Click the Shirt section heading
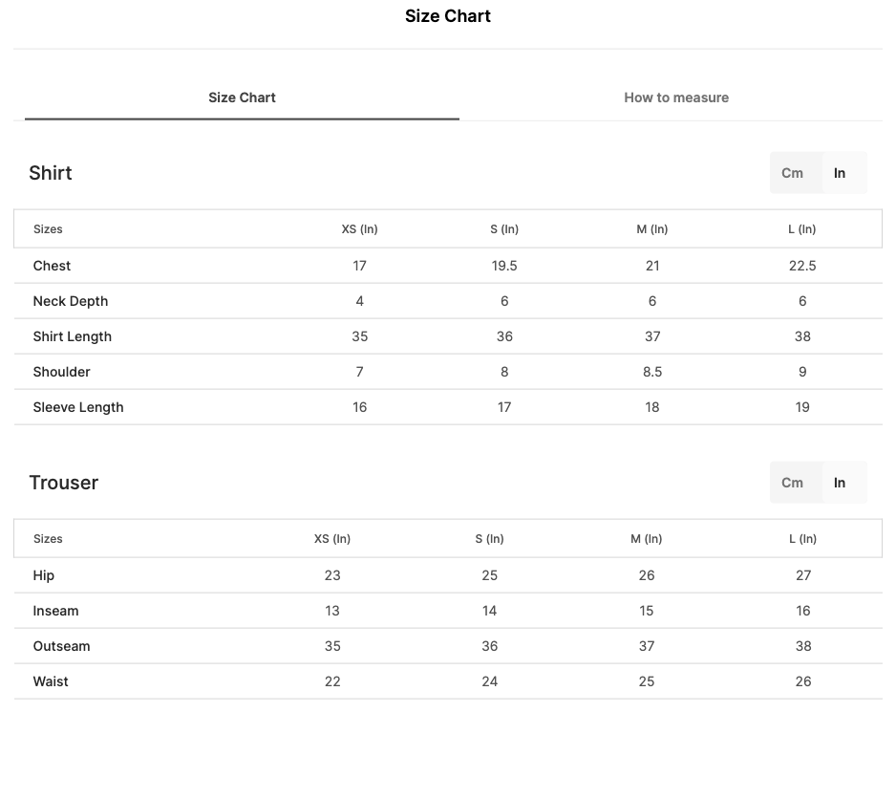 click(51, 173)
